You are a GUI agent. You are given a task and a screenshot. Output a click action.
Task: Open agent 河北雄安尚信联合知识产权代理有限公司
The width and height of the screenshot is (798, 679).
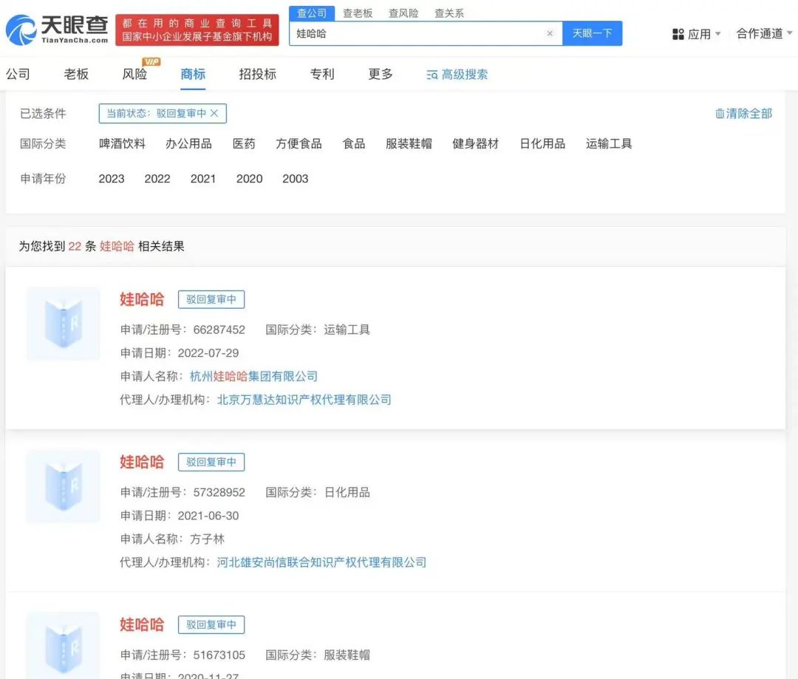[x=321, y=562]
